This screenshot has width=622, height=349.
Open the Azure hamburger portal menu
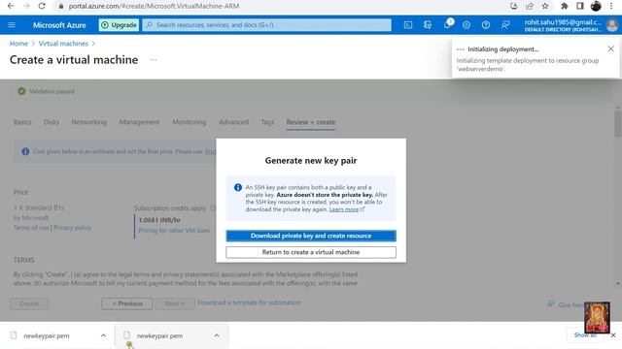click(x=12, y=25)
